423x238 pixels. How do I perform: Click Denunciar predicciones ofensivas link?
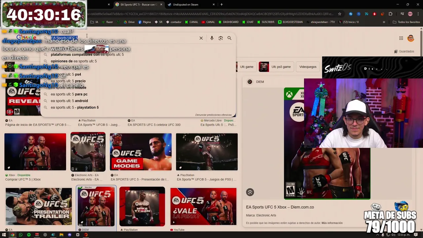[x=213, y=115]
